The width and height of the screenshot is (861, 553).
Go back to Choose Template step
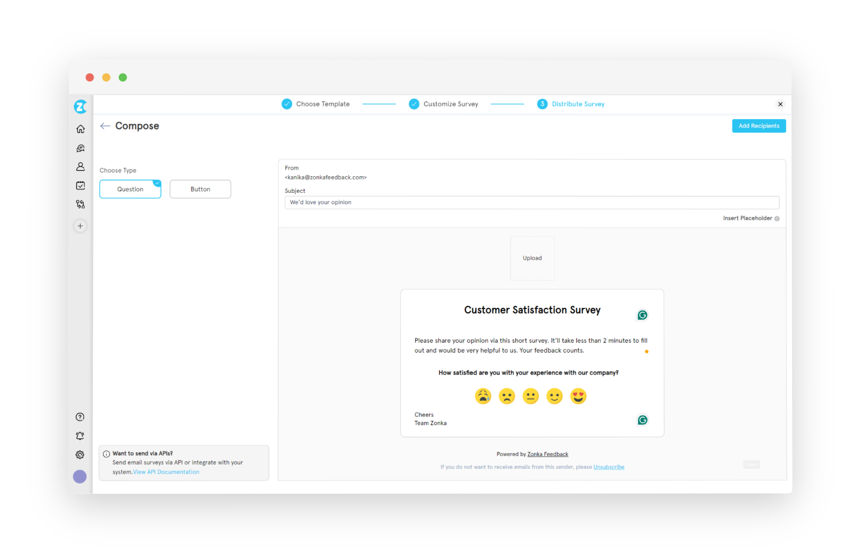point(315,104)
